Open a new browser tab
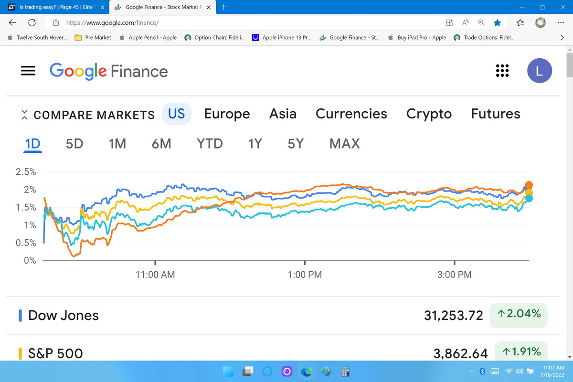 tap(224, 7)
